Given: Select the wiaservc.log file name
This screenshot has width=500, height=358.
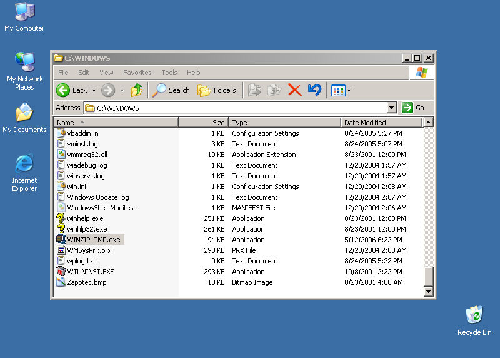Looking at the screenshot, I should [86, 176].
